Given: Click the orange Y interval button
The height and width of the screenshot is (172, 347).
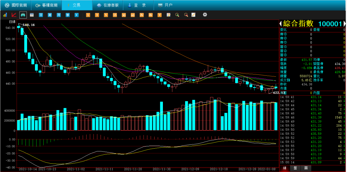Looking at the screenshot, I should click(159, 15).
